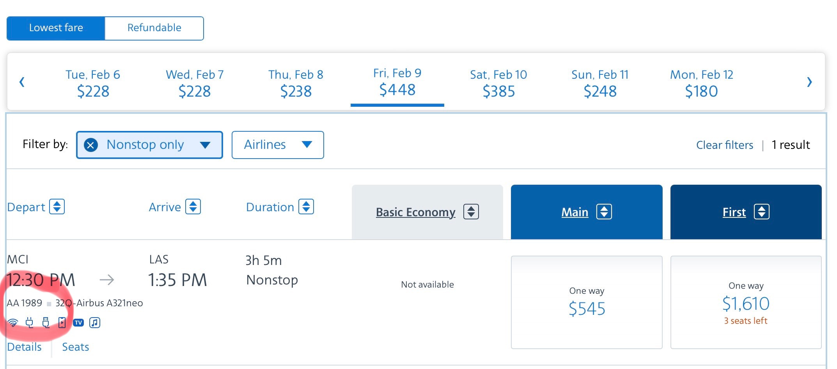Select Sat, Feb 10 date tab

[498, 83]
